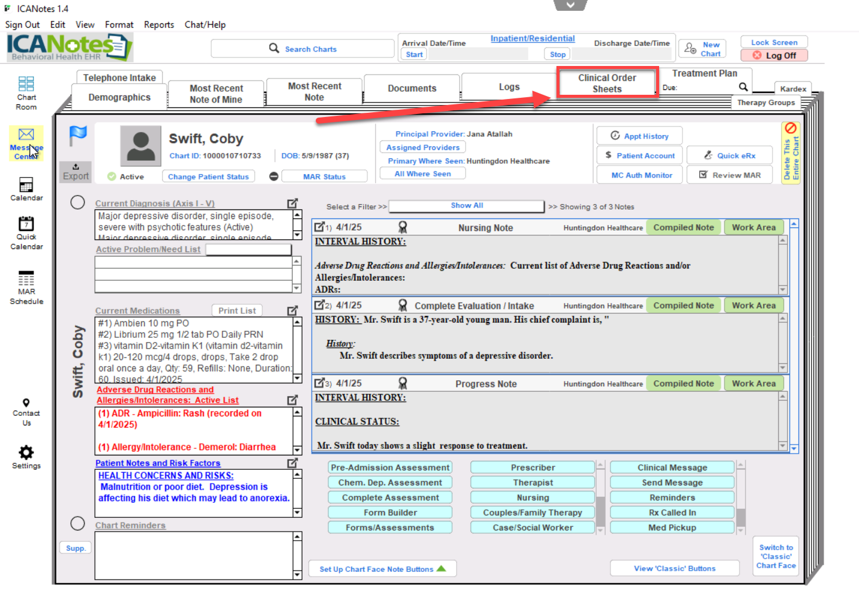This screenshot has height=597, width=859.
Task: Open Message Center envelope icon
Action: [26, 134]
